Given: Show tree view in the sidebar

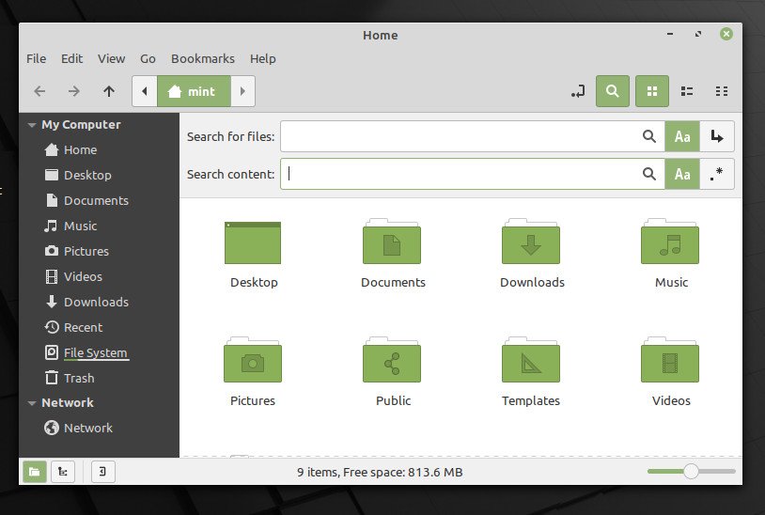Looking at the screenshot, I should (63, 472).
